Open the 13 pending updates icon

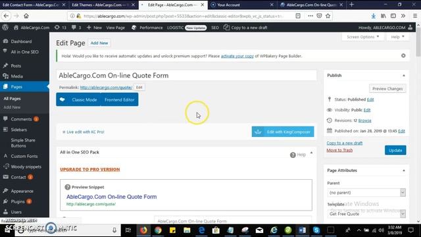(x=57, y=28)
